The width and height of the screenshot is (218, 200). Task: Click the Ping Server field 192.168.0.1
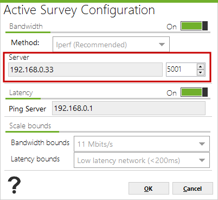(x=129, y=108)
